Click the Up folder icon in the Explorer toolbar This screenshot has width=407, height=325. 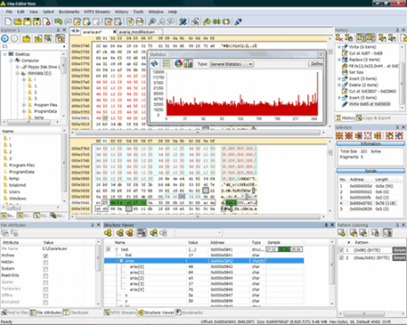tap(26, 38)
